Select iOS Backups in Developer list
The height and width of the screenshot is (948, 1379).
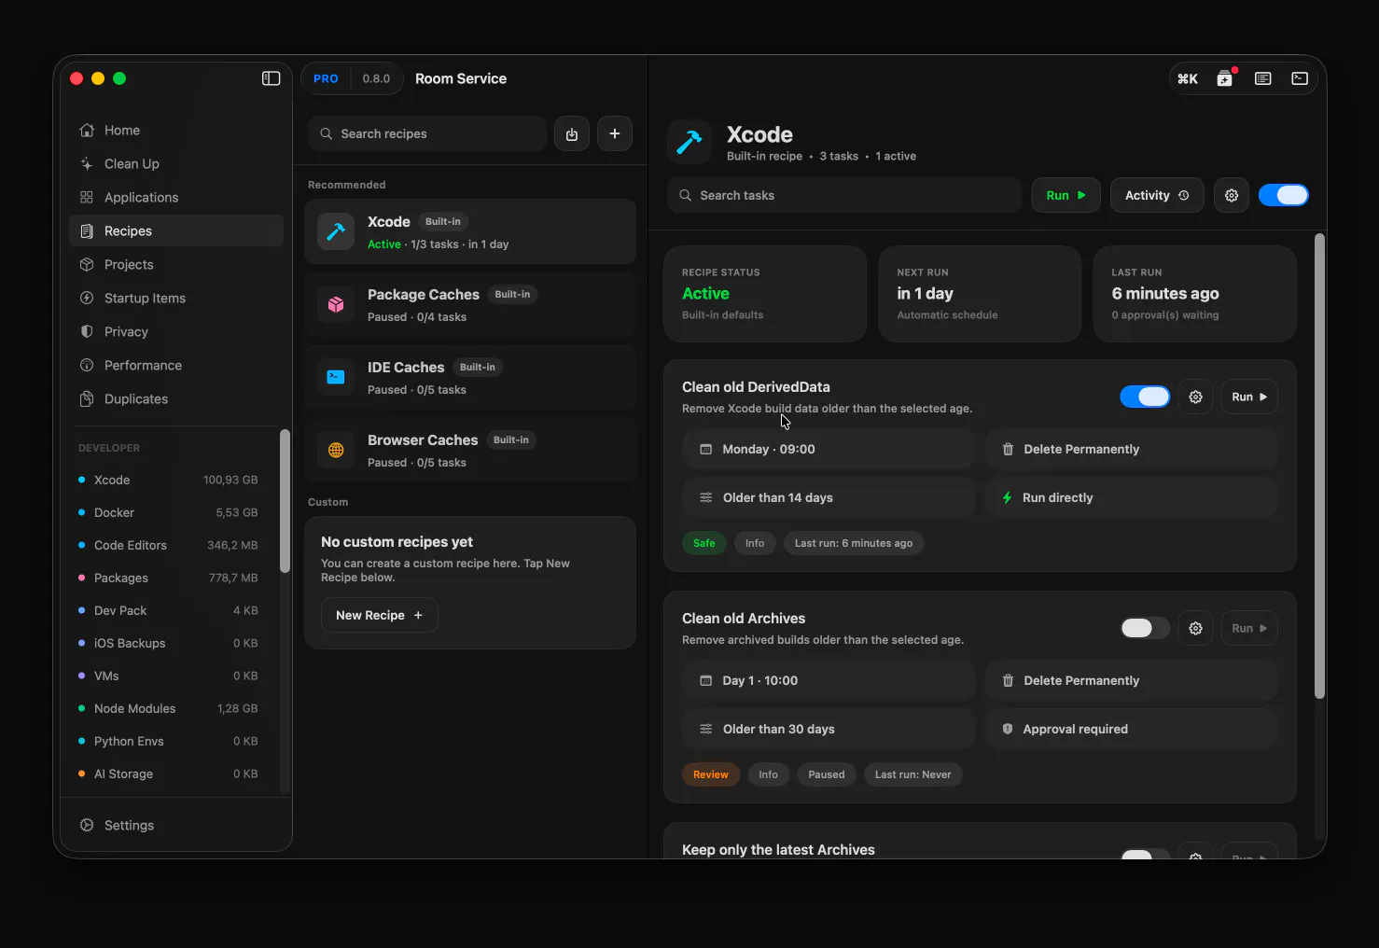pyautogui.click(x=168, y=643)
